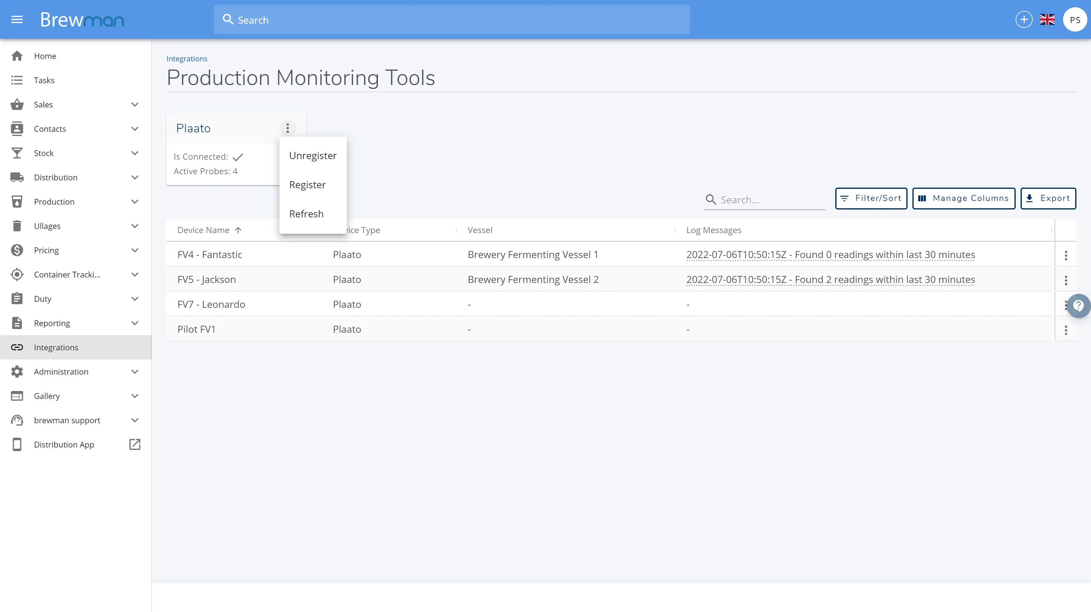Image resolution: width=1091 pixels, height=612 pixels.
Task: Click the plus add-new icon in header
Action: tap(1024, 19)
